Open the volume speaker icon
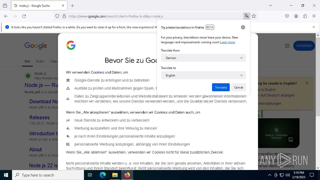The width and height of the screenshot is (320, 180). (288, 175)
